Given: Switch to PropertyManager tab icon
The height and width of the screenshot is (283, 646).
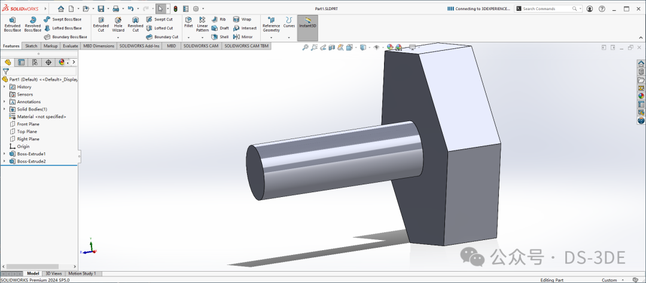Looking at the screenshot, I should [21, 62].
